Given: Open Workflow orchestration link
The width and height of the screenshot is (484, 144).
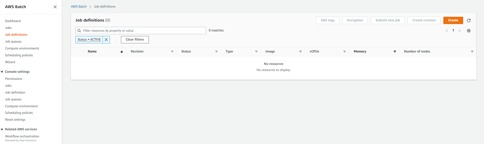Looking at the screenshot, I should (22, 136).
